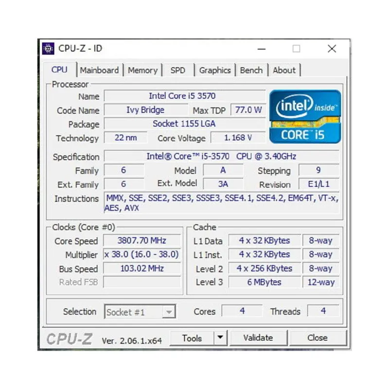
Task: Click the Multiplier value x 38.0
Action: tap(142, 254)
